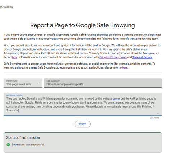Open the Transparency Report 'here' link
Screen dimensions: 180x162
point(15,57)
